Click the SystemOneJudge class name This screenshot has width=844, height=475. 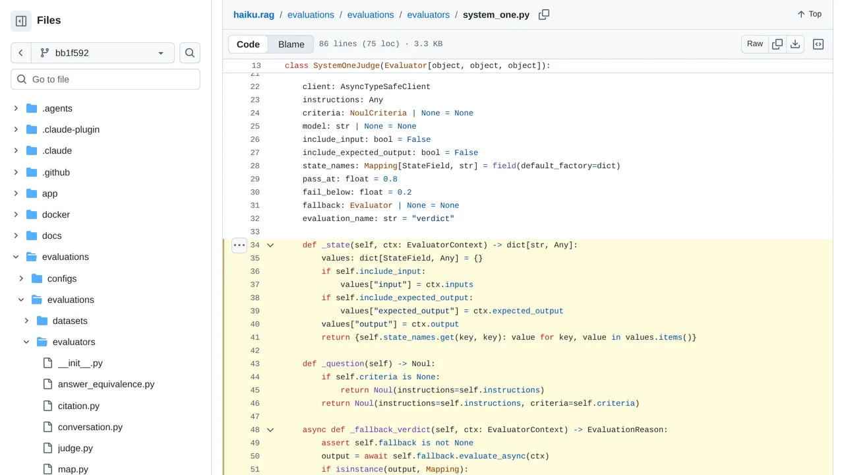coord(346,65)
